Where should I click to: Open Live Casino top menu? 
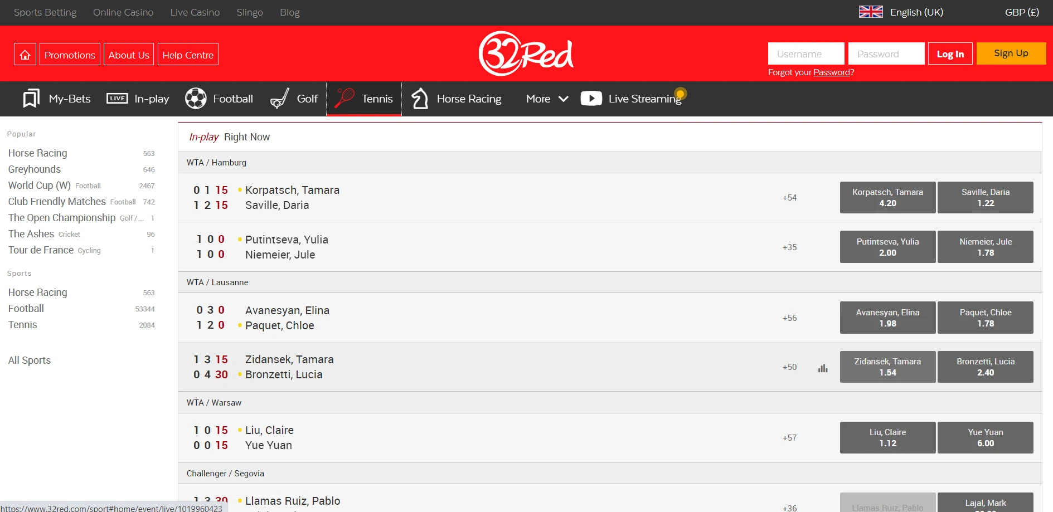[x=195, y=12]
